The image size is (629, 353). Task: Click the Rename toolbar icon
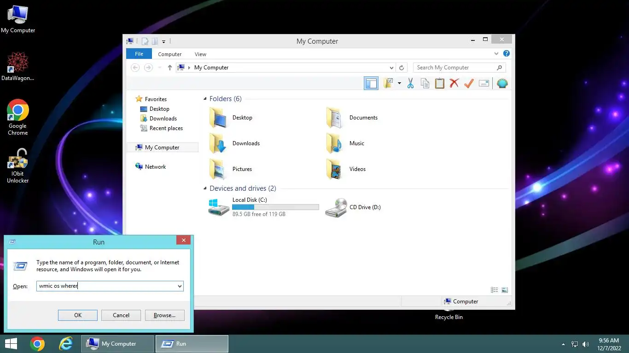(x=484, y=83)
